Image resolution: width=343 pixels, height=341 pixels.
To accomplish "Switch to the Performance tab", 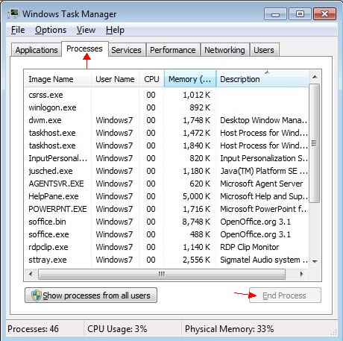I will coord(173,50).
